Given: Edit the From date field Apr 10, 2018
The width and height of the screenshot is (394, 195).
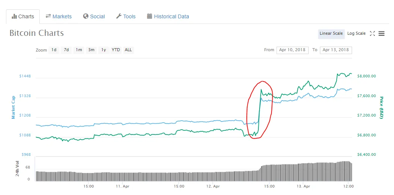Looking at the screenshot, I should point(292,50).
